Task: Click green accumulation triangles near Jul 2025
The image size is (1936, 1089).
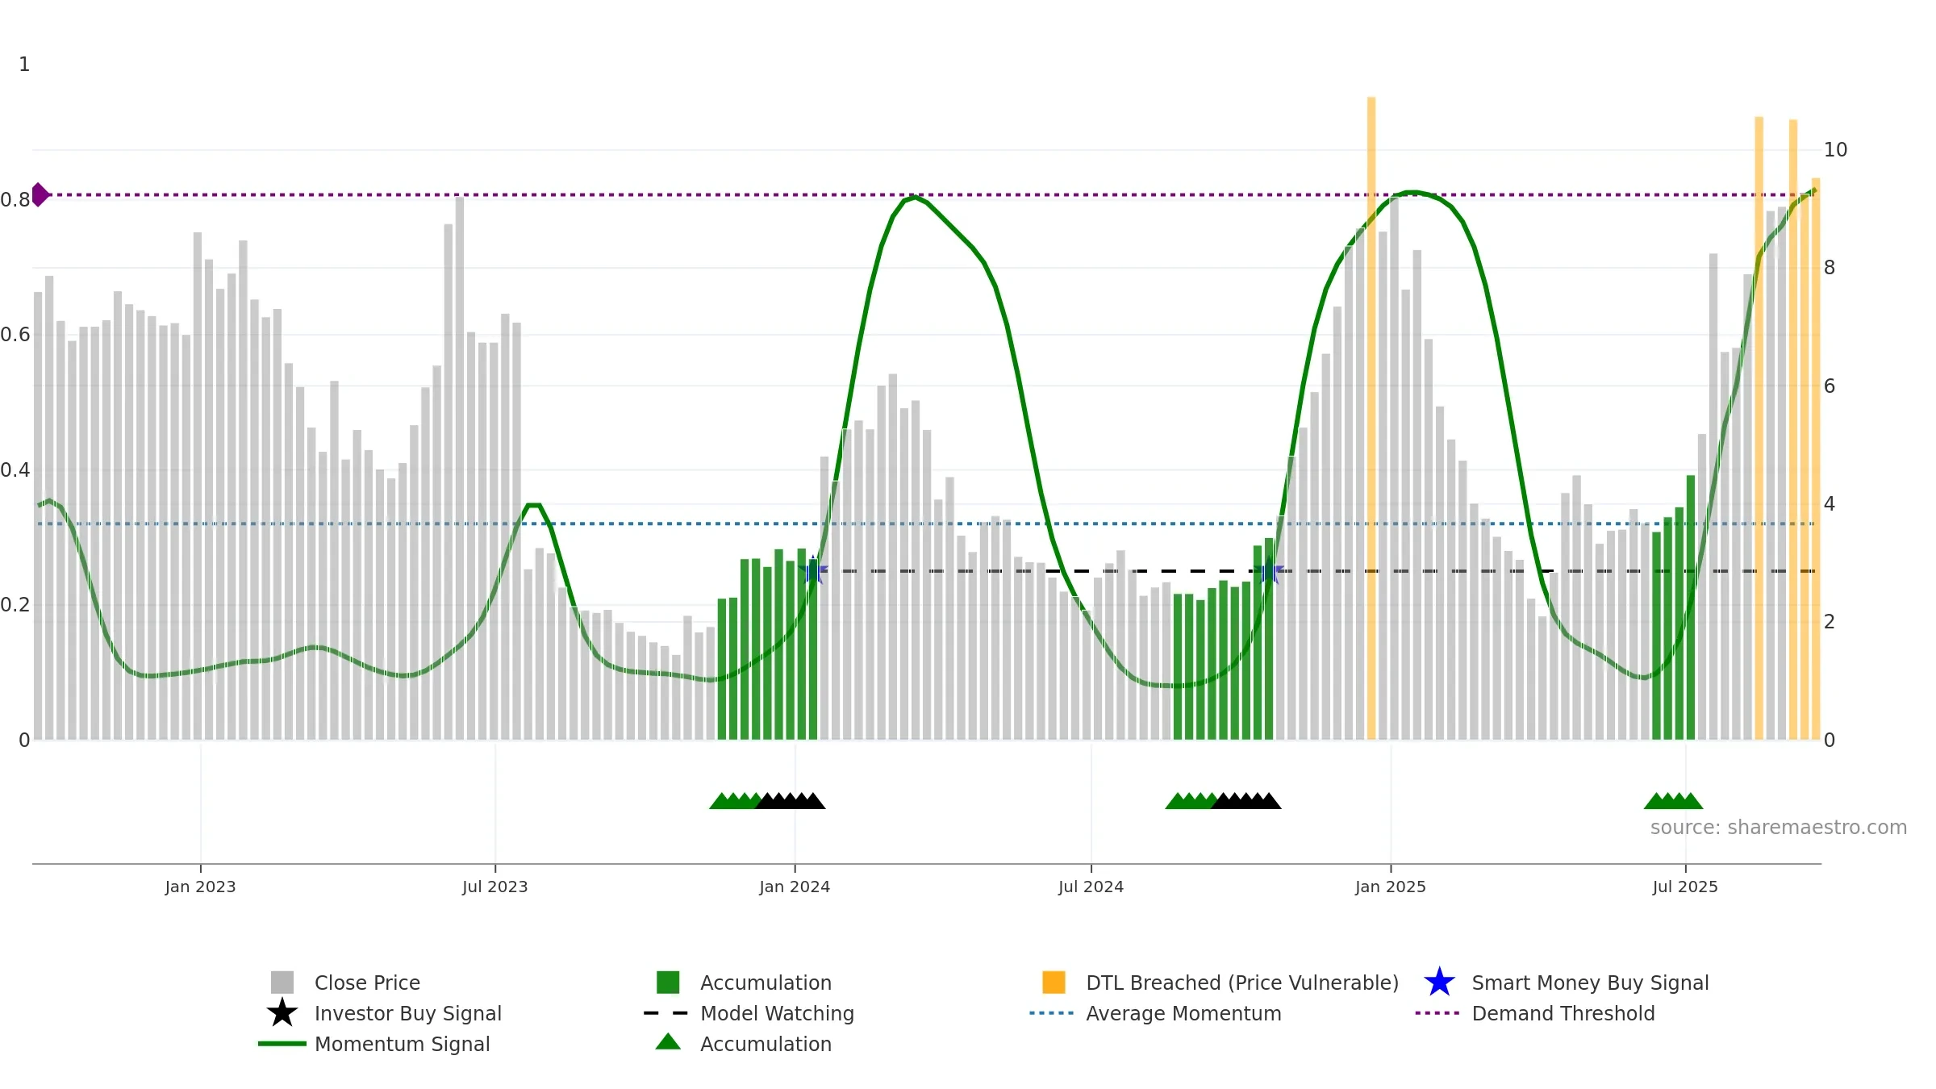Action: tap(1673, 800)
